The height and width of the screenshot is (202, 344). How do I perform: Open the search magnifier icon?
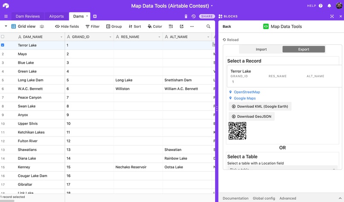208,26
